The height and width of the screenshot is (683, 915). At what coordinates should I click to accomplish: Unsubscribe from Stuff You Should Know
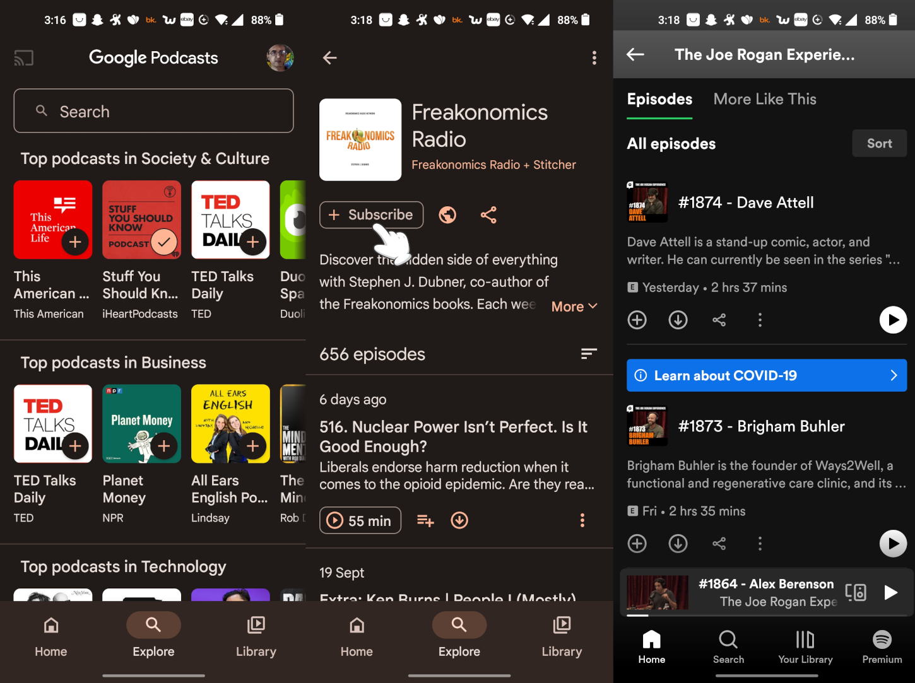(163, 242)
